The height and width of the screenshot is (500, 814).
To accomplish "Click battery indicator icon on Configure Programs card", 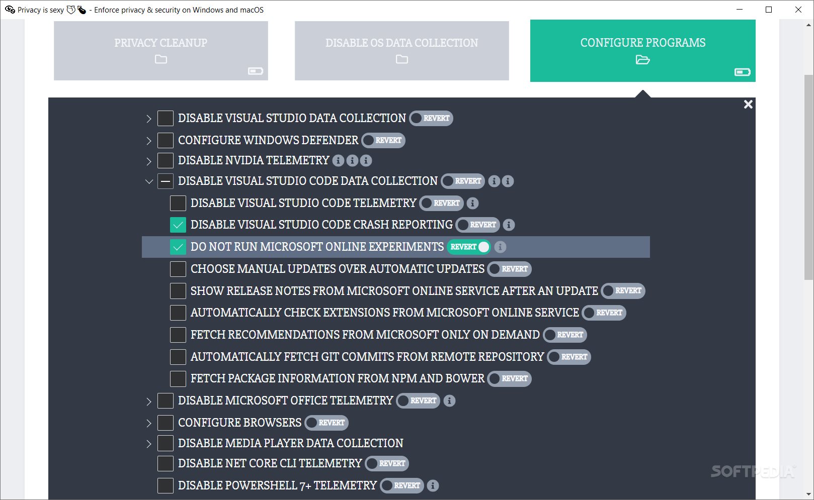I will 743,72.
